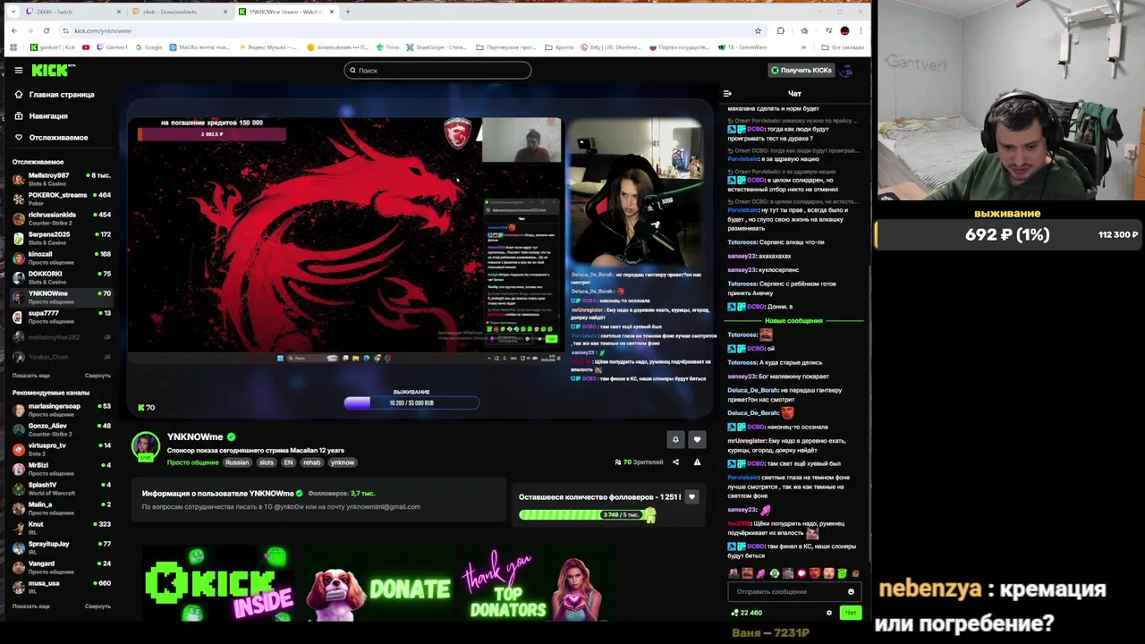The width and height of the screenshot is (1145, 644).
Task: Click 'Свернуть' under followed channels
Action: coord(98,376)
